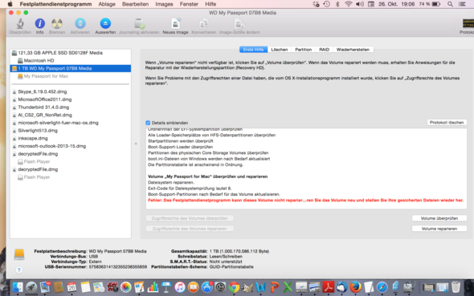Select AI_CS2_GR_NonRet.dmg in sidebar

coord(71,116)
